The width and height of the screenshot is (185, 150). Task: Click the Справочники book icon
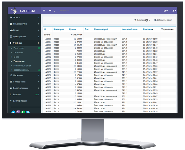click(11, 82)
